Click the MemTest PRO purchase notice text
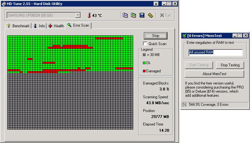Image resolution: width=252 pixels, height=143 pixels. (x=214, y=89)
